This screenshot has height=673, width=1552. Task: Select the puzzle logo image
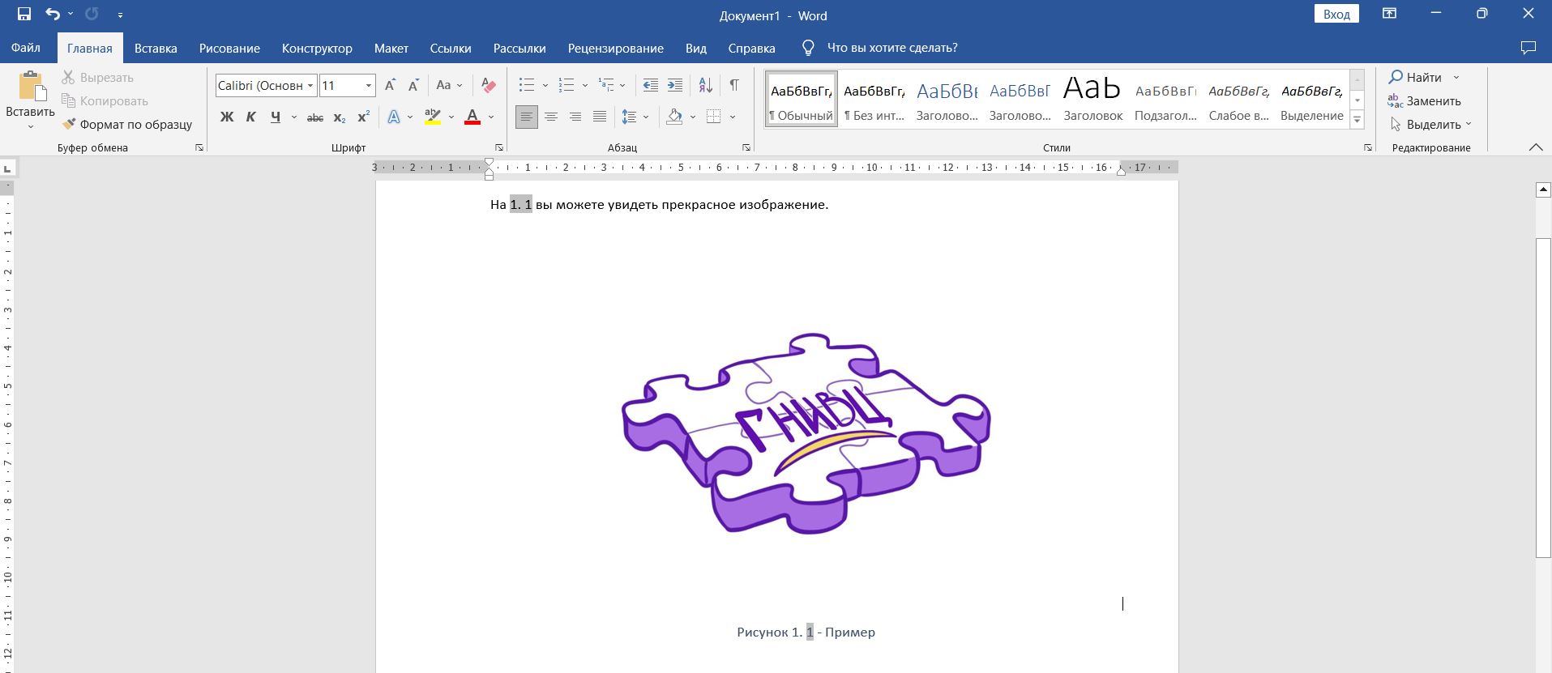point(806,433)
